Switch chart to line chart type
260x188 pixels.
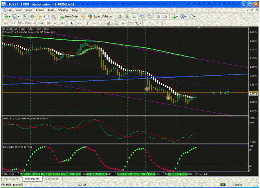(134, 16)
